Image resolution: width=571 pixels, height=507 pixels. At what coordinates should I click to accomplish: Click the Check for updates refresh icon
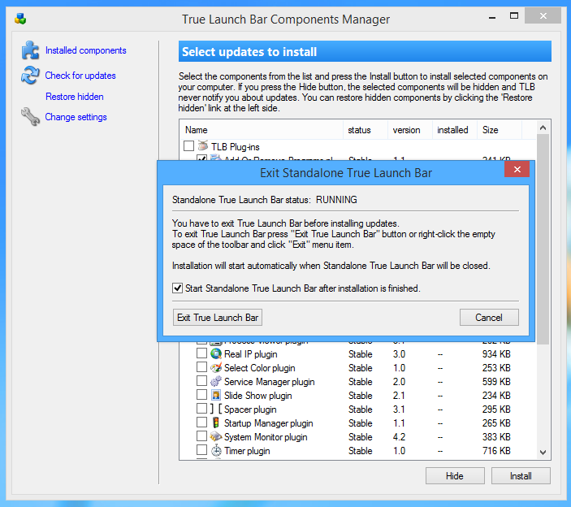coord(30,75)
